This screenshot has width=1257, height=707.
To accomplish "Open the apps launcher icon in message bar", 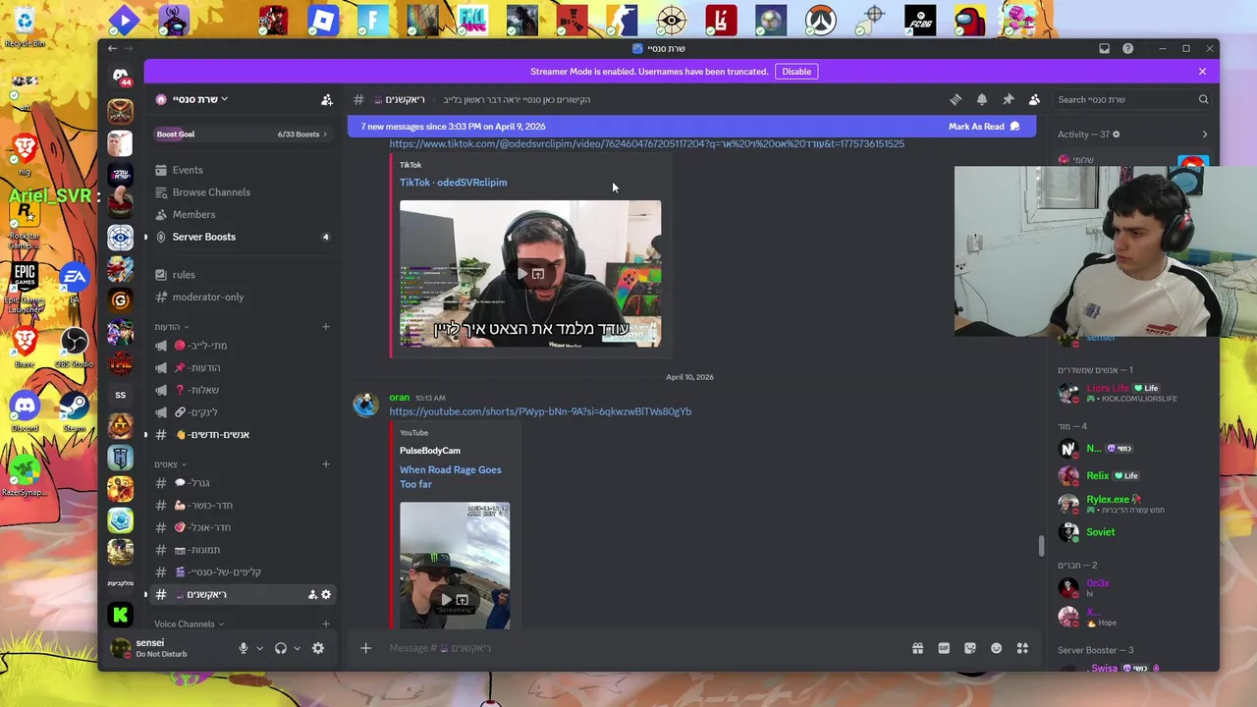I will click(1022, 648).
